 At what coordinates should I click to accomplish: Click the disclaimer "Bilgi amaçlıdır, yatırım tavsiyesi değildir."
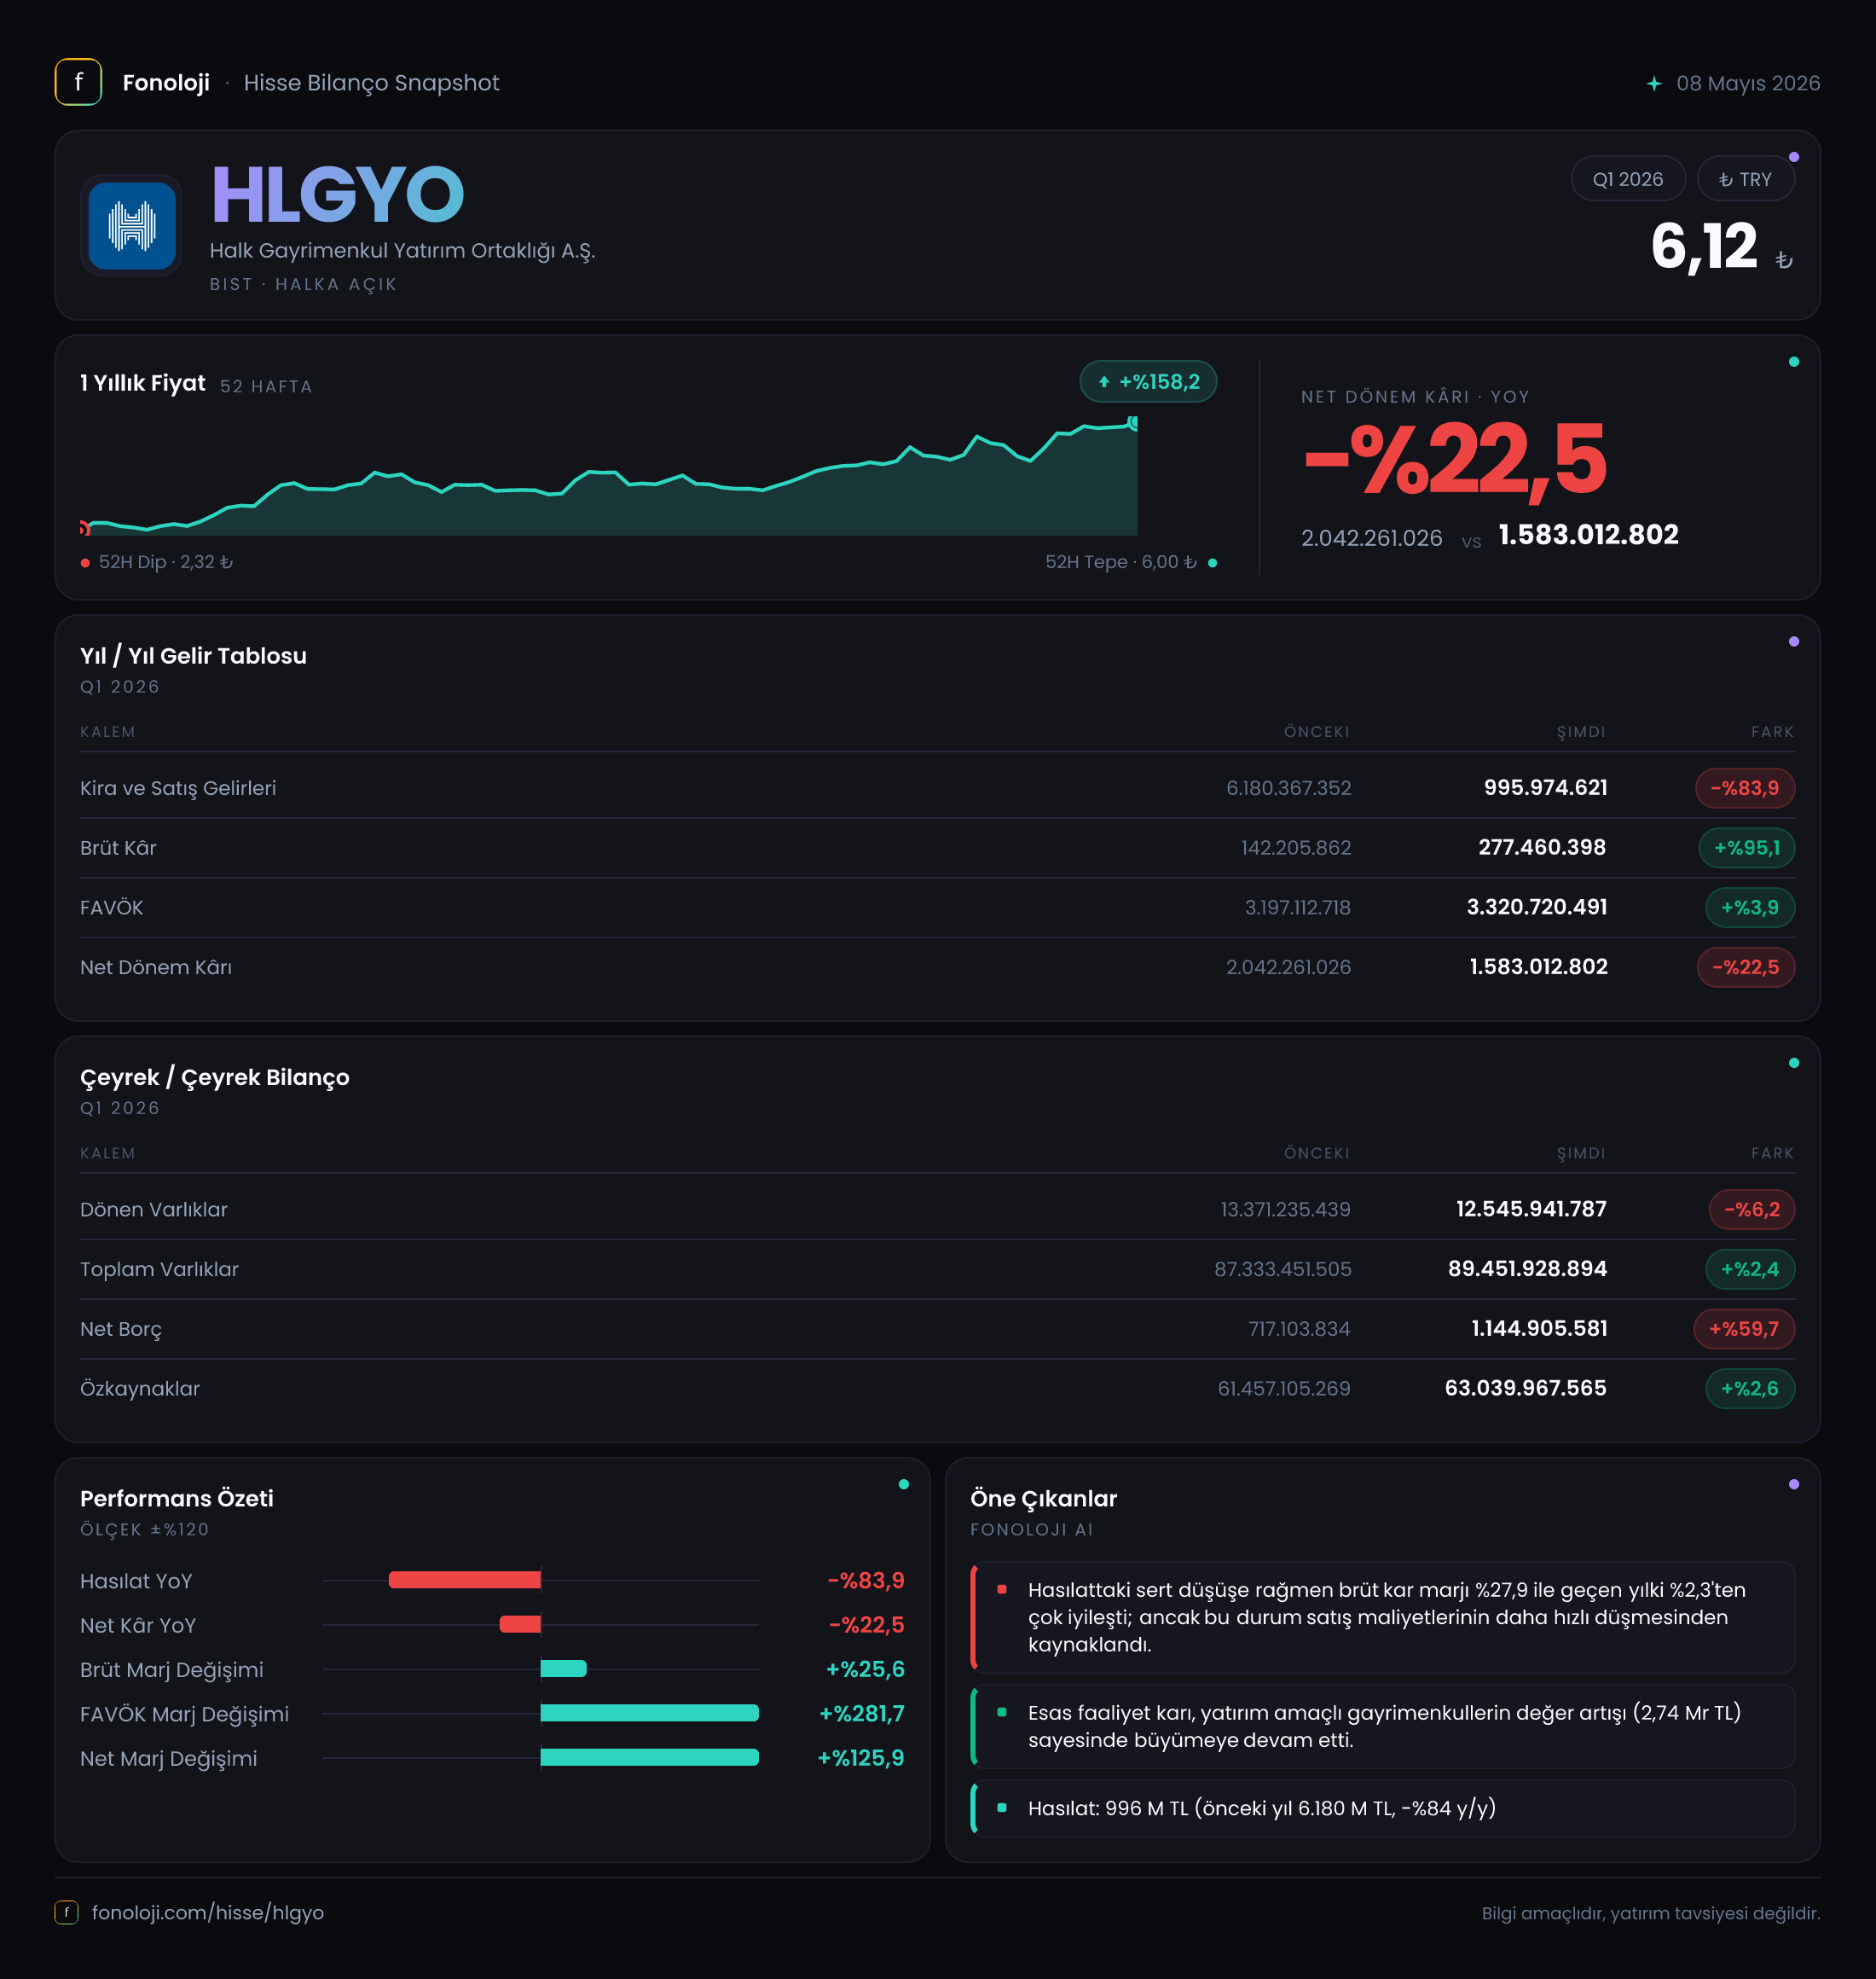point(1651,1913)
